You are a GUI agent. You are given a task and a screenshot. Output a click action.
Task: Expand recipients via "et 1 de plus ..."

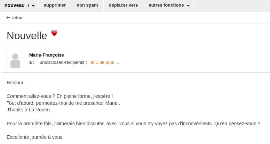[105, 62]
